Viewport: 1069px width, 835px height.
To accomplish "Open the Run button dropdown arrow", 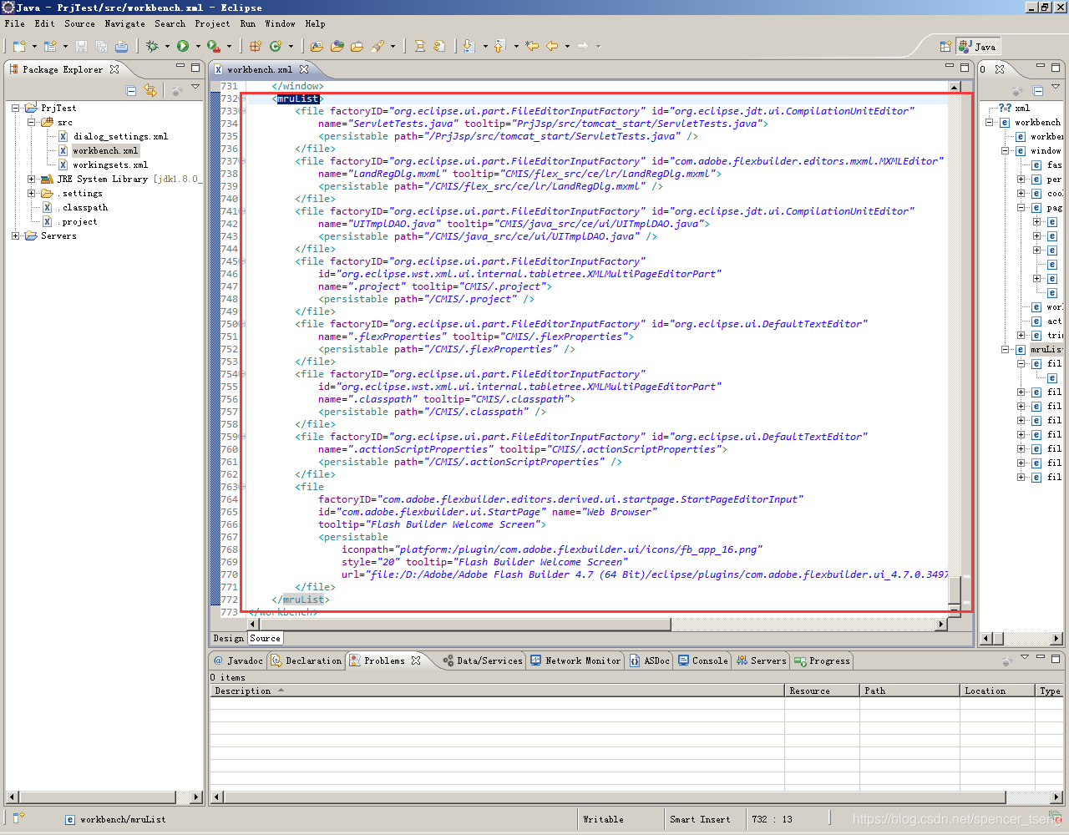I will click(197, 46).
